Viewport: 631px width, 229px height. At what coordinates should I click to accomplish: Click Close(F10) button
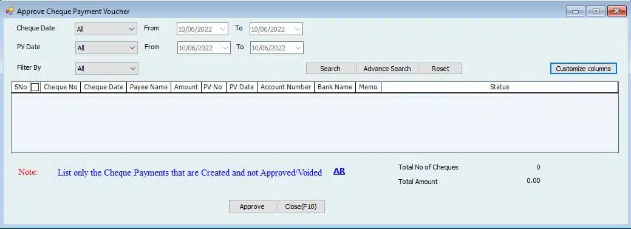301,207
